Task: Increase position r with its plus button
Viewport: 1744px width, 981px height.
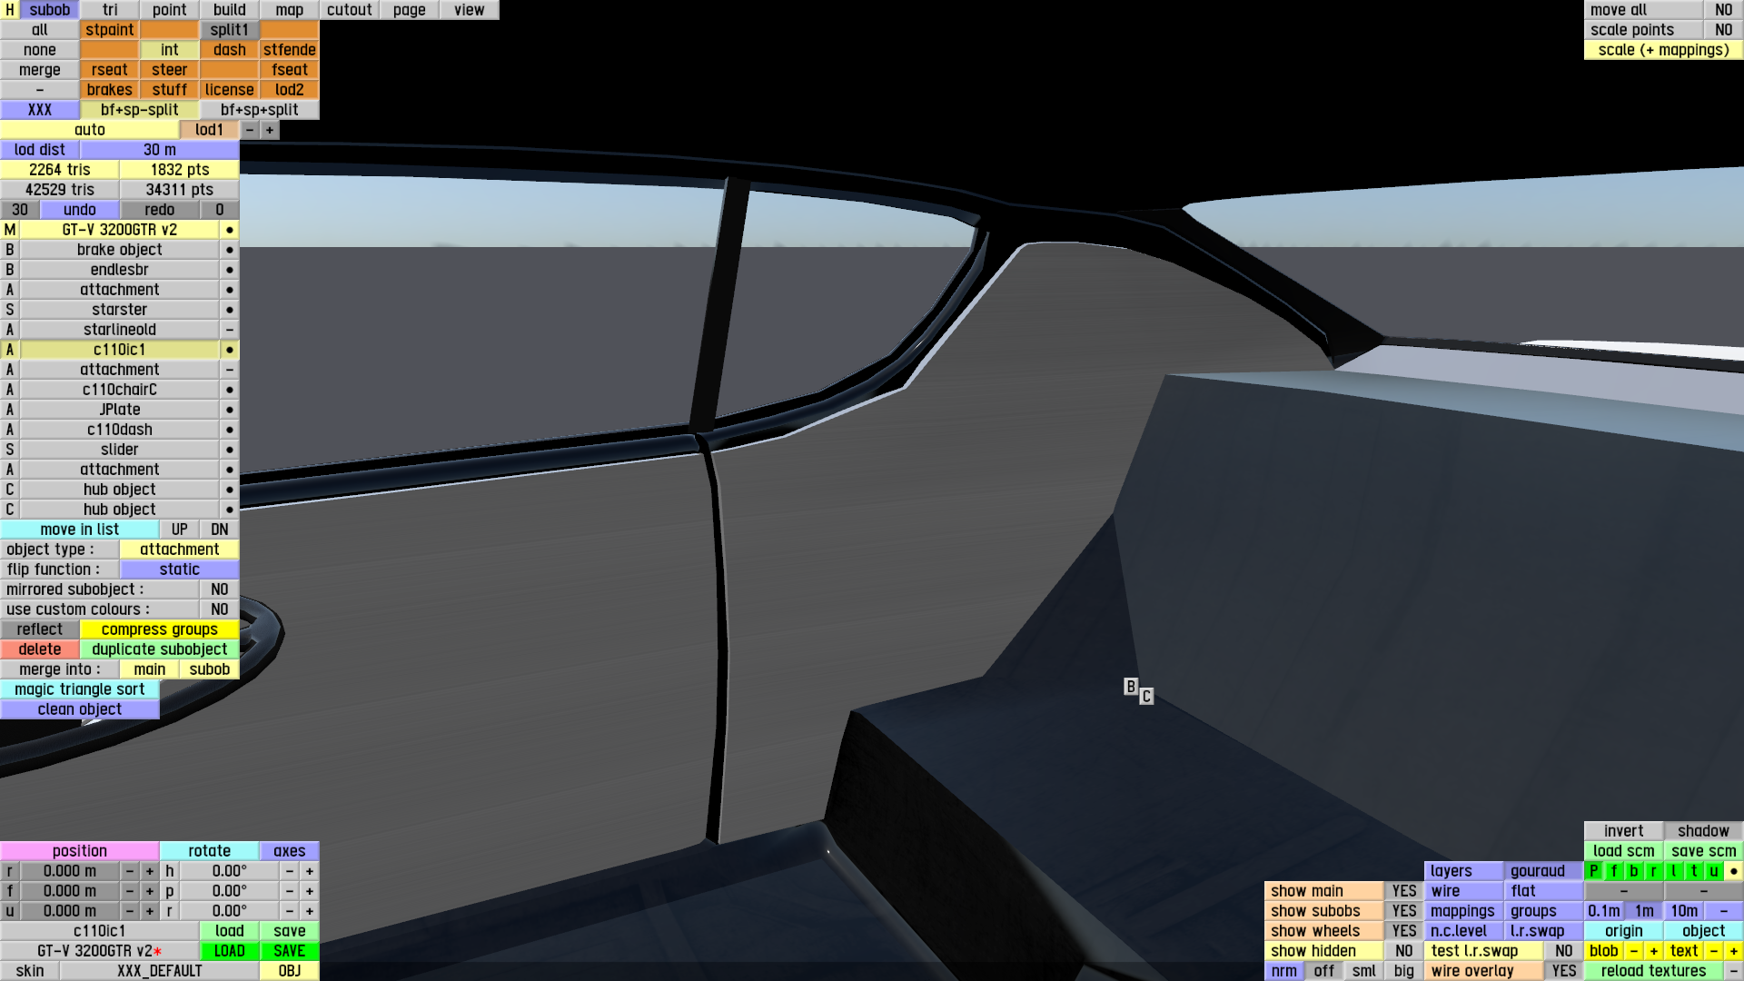Action: (x=150, y=871)
